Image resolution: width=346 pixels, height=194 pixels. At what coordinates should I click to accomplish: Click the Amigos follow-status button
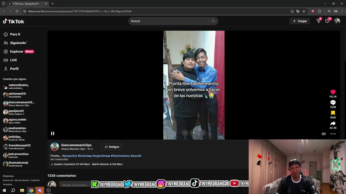click(112, 147)
